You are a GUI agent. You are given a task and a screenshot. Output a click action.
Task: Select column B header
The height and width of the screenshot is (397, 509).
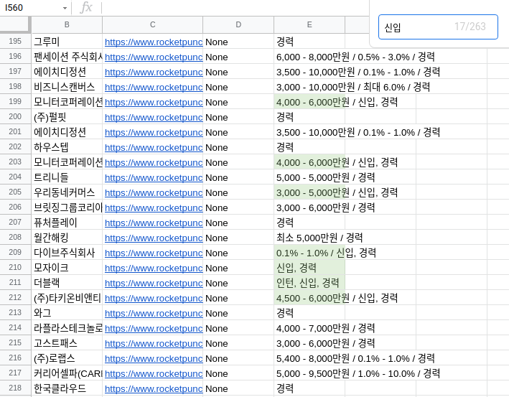pyautogui.click(x=67, y=24)
